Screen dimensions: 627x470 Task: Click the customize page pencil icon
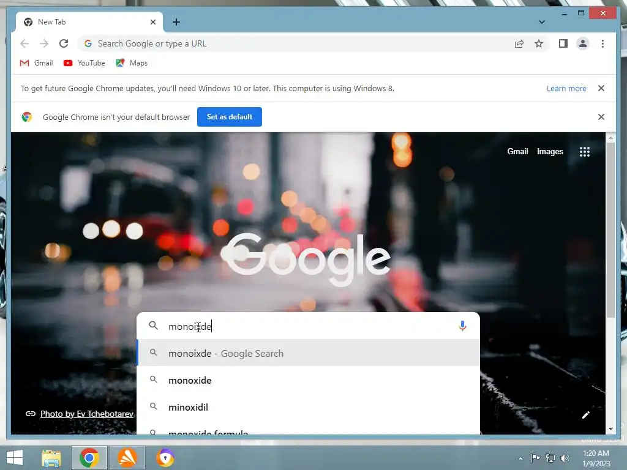(586, 415)
